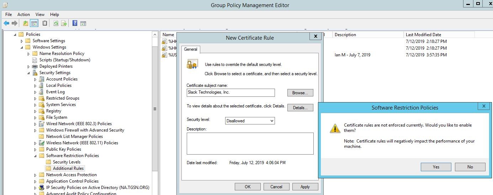
Task: Click the Show/Hide Action Pane icon
Action: [x=83, y=23]
